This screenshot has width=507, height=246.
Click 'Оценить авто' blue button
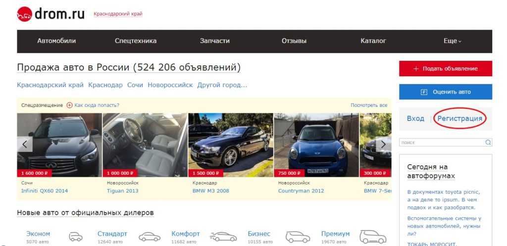(446, 92)
